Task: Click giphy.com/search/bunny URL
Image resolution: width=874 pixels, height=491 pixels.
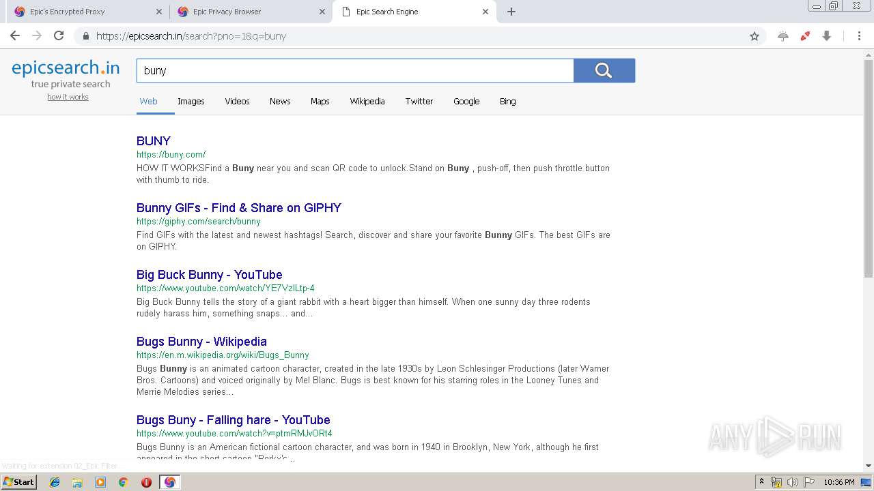Action: [x=199, y=222]
